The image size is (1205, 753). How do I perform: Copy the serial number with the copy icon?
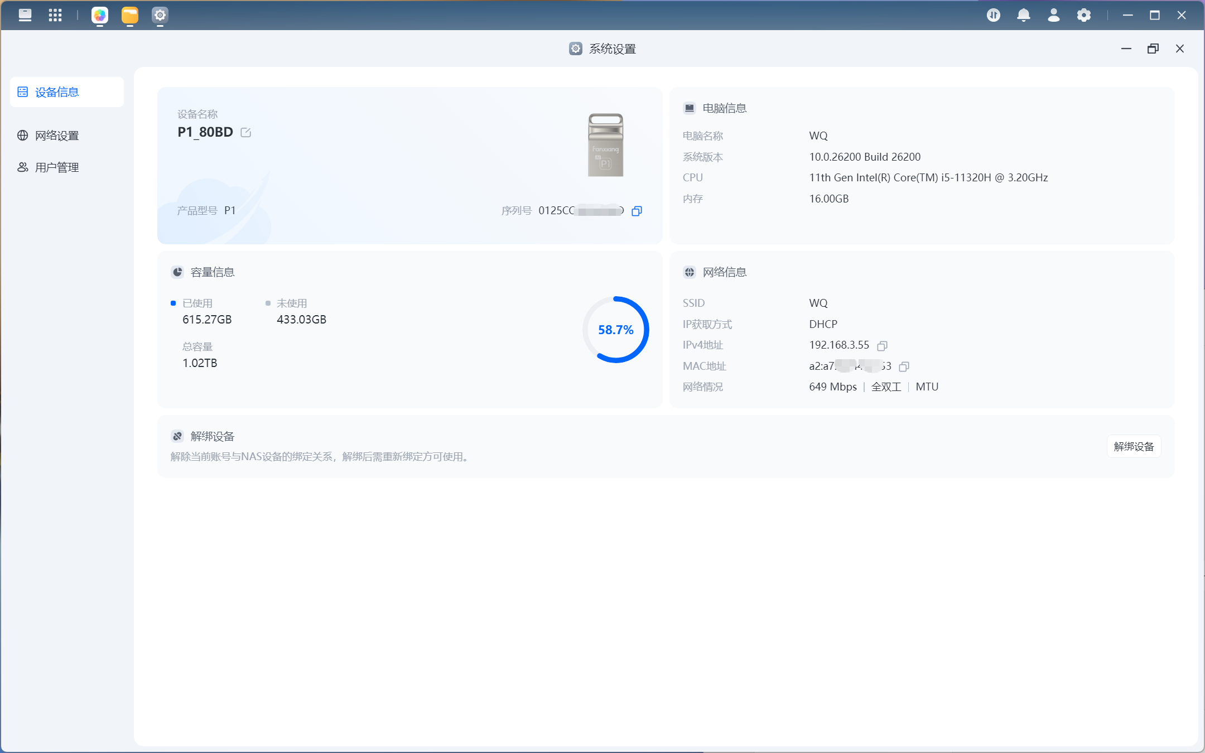click(x=637, y=211)
